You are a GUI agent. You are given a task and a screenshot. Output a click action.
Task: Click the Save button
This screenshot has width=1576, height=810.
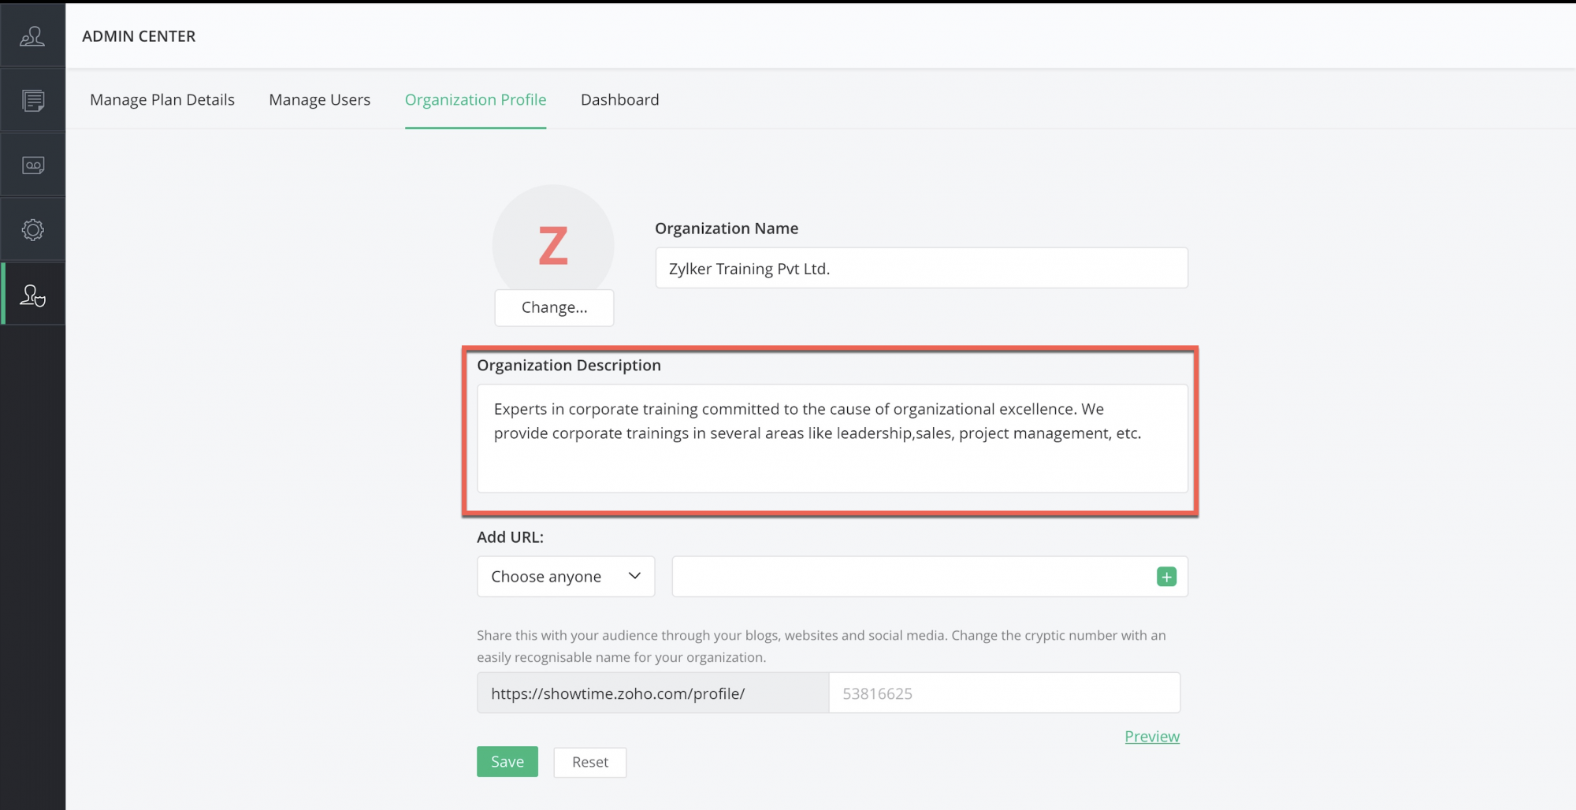[507, 762]
